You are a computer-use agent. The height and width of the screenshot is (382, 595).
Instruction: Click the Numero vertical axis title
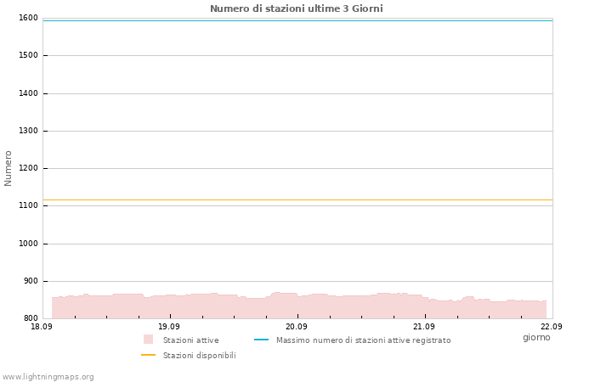(x=8, y=168)
